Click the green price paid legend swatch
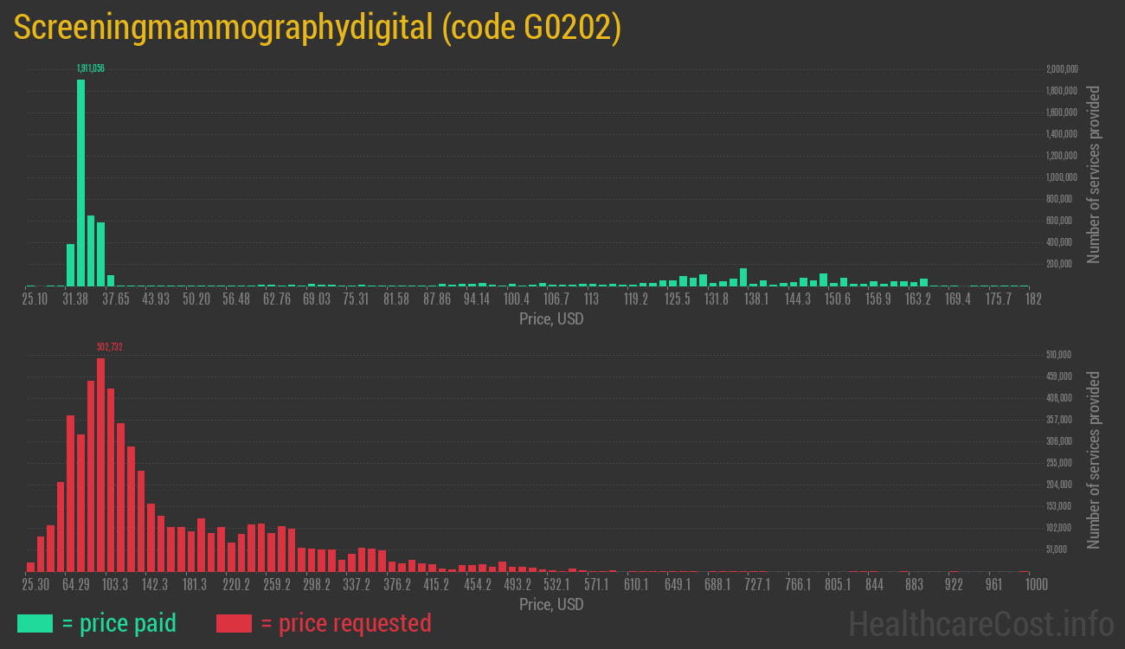Image resolution: width=1125 pixels, height=649 pixels. pos(35,623)
